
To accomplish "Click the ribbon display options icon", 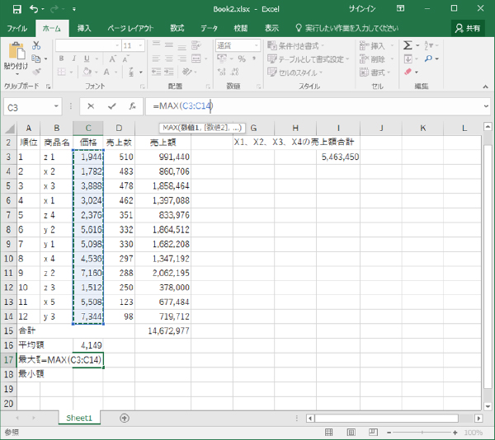I will pos(401,8).
